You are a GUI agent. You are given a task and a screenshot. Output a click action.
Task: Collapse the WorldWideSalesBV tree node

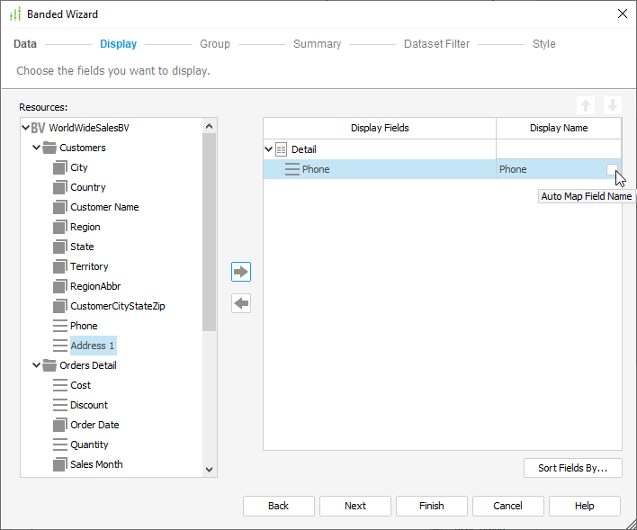pos(25,128)
